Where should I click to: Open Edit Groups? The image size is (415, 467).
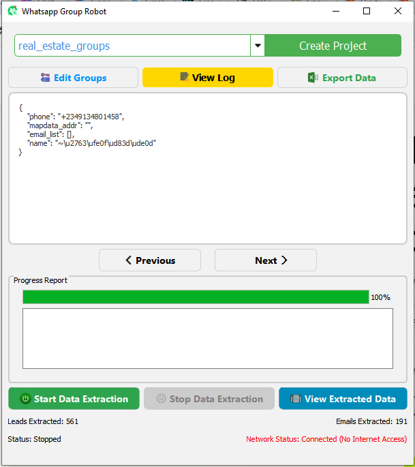[x=73, y=78]
